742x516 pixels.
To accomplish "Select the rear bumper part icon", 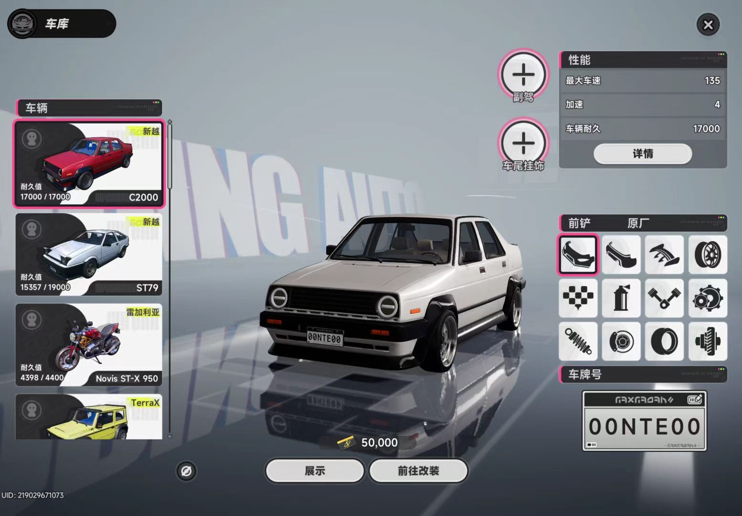I will click(621, 254).
